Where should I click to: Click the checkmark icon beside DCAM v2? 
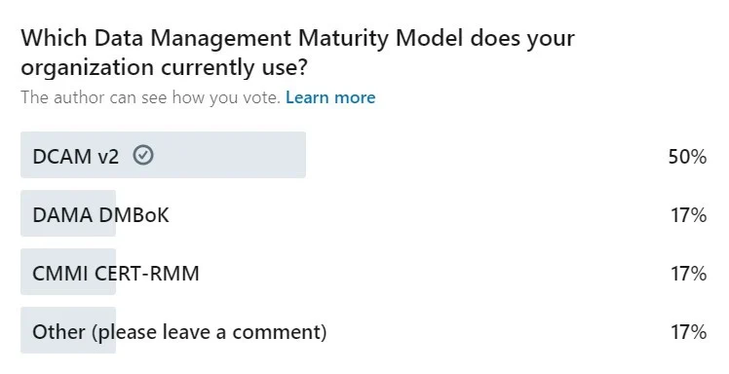(x=143, y=155)
